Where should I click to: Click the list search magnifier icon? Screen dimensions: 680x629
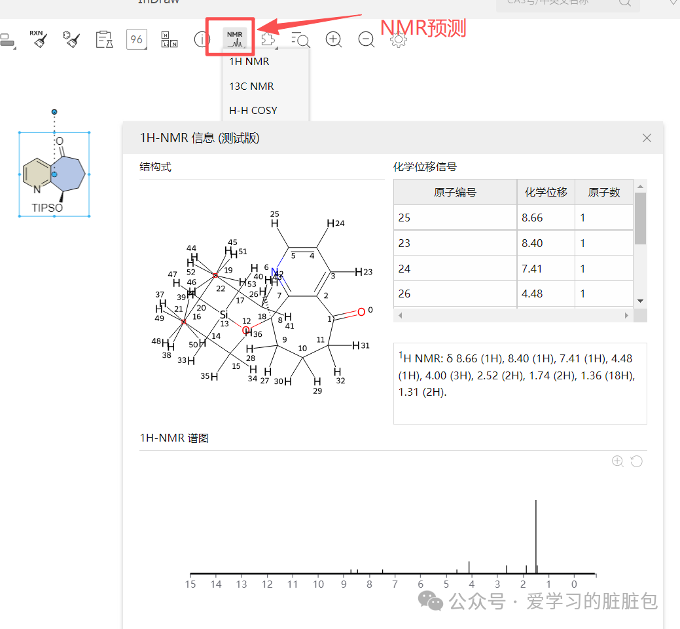pos(300,39)
